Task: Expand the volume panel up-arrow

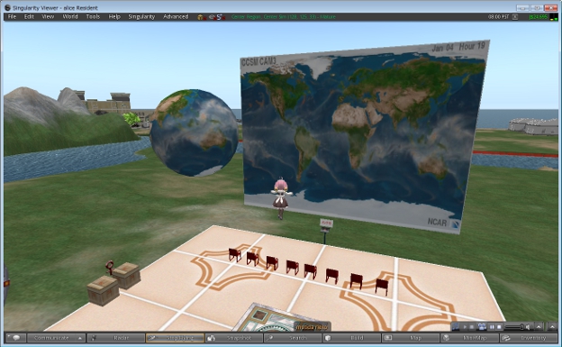Action: coord(539,327)
